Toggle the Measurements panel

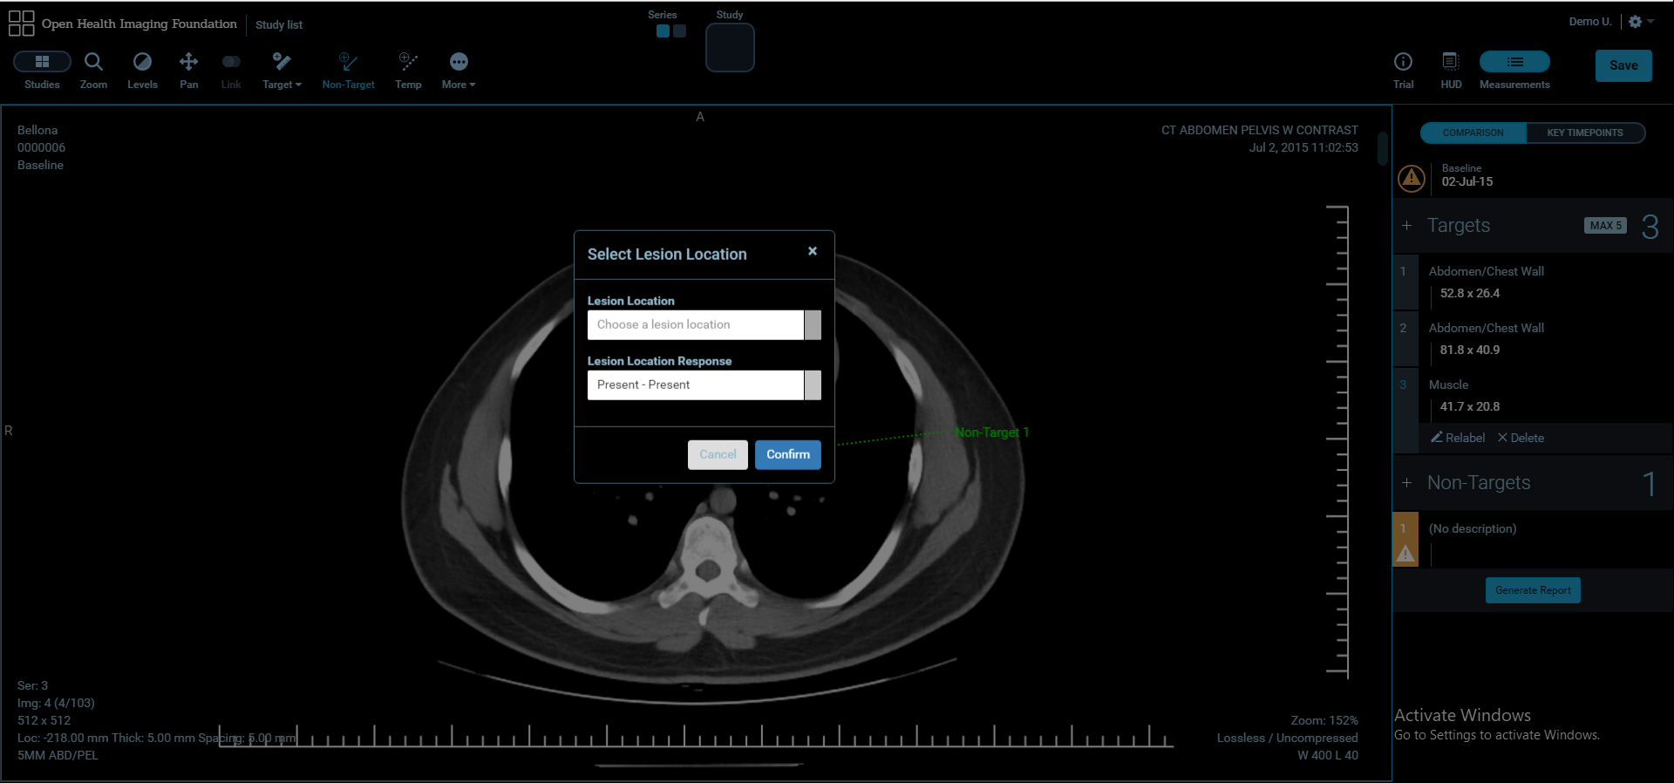(1514, 62)
